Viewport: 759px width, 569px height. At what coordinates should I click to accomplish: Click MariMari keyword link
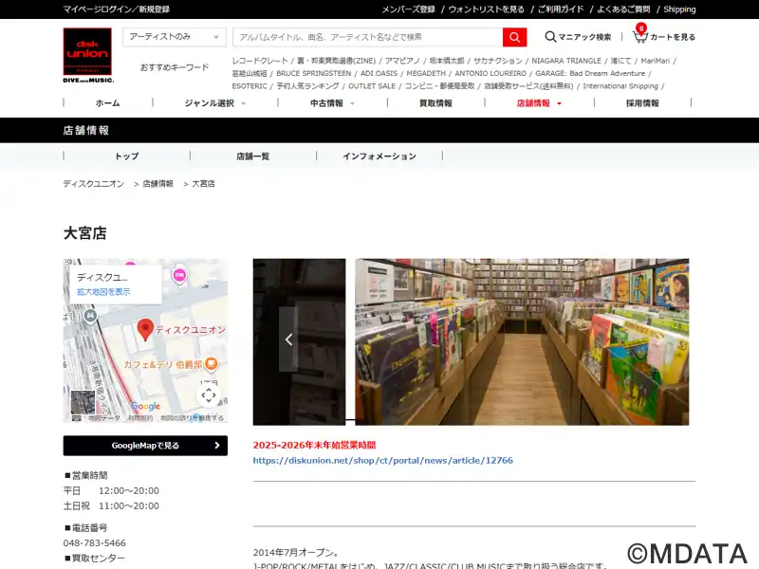(x=656, y=61)
